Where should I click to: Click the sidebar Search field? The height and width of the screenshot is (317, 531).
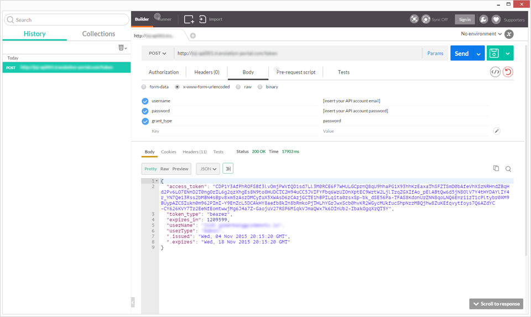pos(67,20)
